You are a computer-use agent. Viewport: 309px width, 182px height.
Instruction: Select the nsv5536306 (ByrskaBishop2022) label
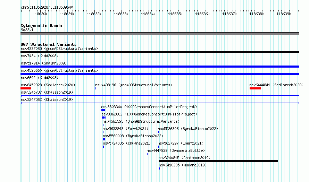tap(188, 129)
